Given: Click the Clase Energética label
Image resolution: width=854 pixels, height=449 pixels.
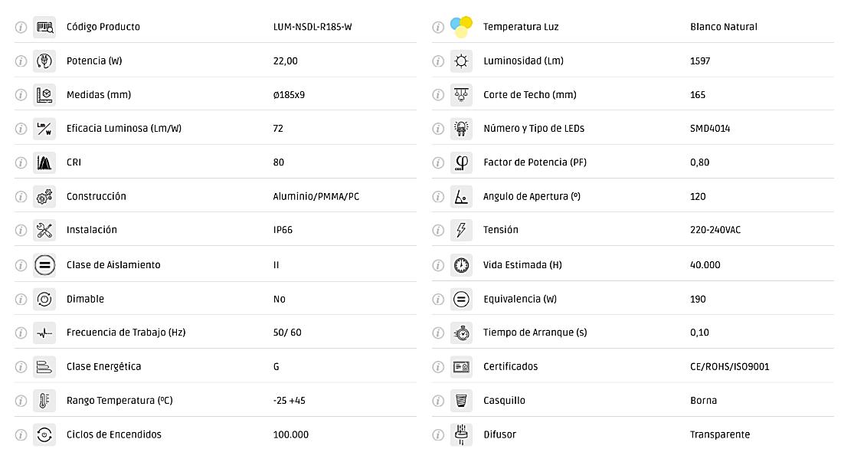Looking at the screenshot, I should (x=103, y=366).
